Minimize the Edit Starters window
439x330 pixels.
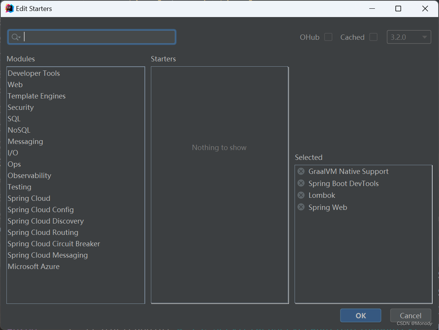pos(372,9)
